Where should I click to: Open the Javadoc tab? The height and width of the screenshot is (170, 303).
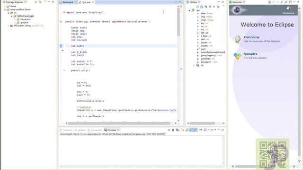coord(80,130)
